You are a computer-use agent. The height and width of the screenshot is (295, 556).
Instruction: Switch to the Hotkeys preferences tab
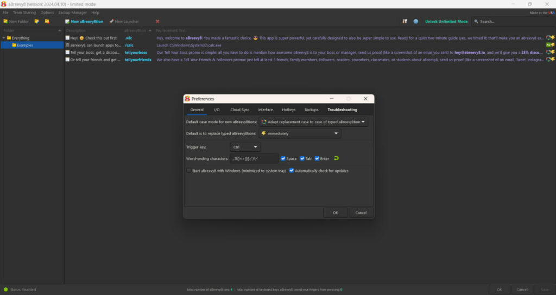(289, 110)
